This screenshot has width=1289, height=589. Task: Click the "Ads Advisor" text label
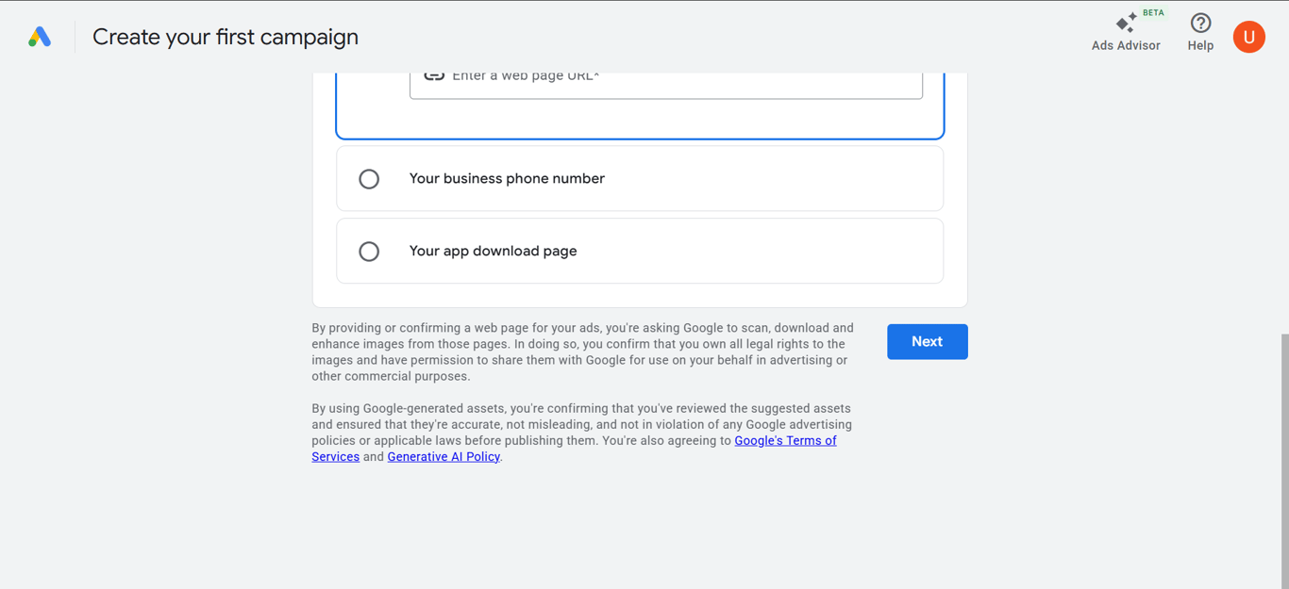pyautogui.click(x=1126, y=45)
